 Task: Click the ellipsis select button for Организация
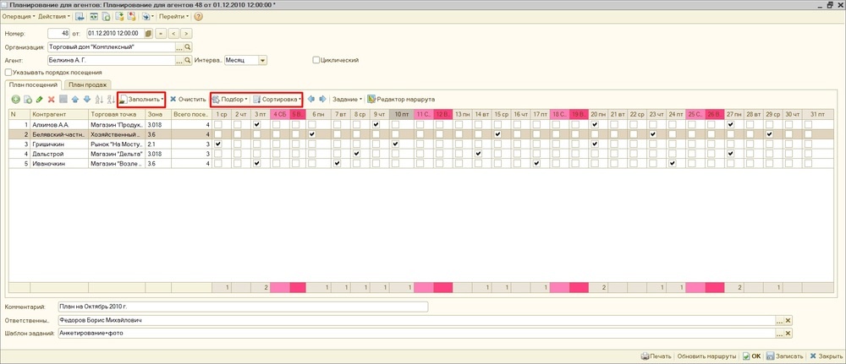pyautogui.click(x=179, y=46)
